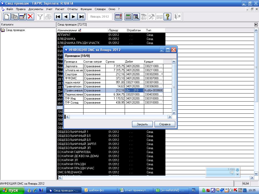
Task: Select Свод проводок in the Каталоги tree
Action: [x=15, y=30]
